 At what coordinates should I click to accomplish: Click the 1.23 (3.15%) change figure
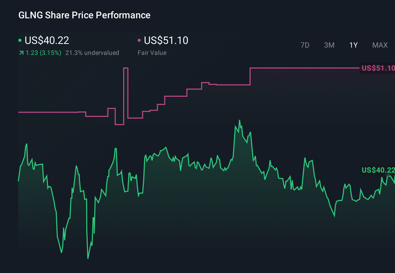click(43, 53)
